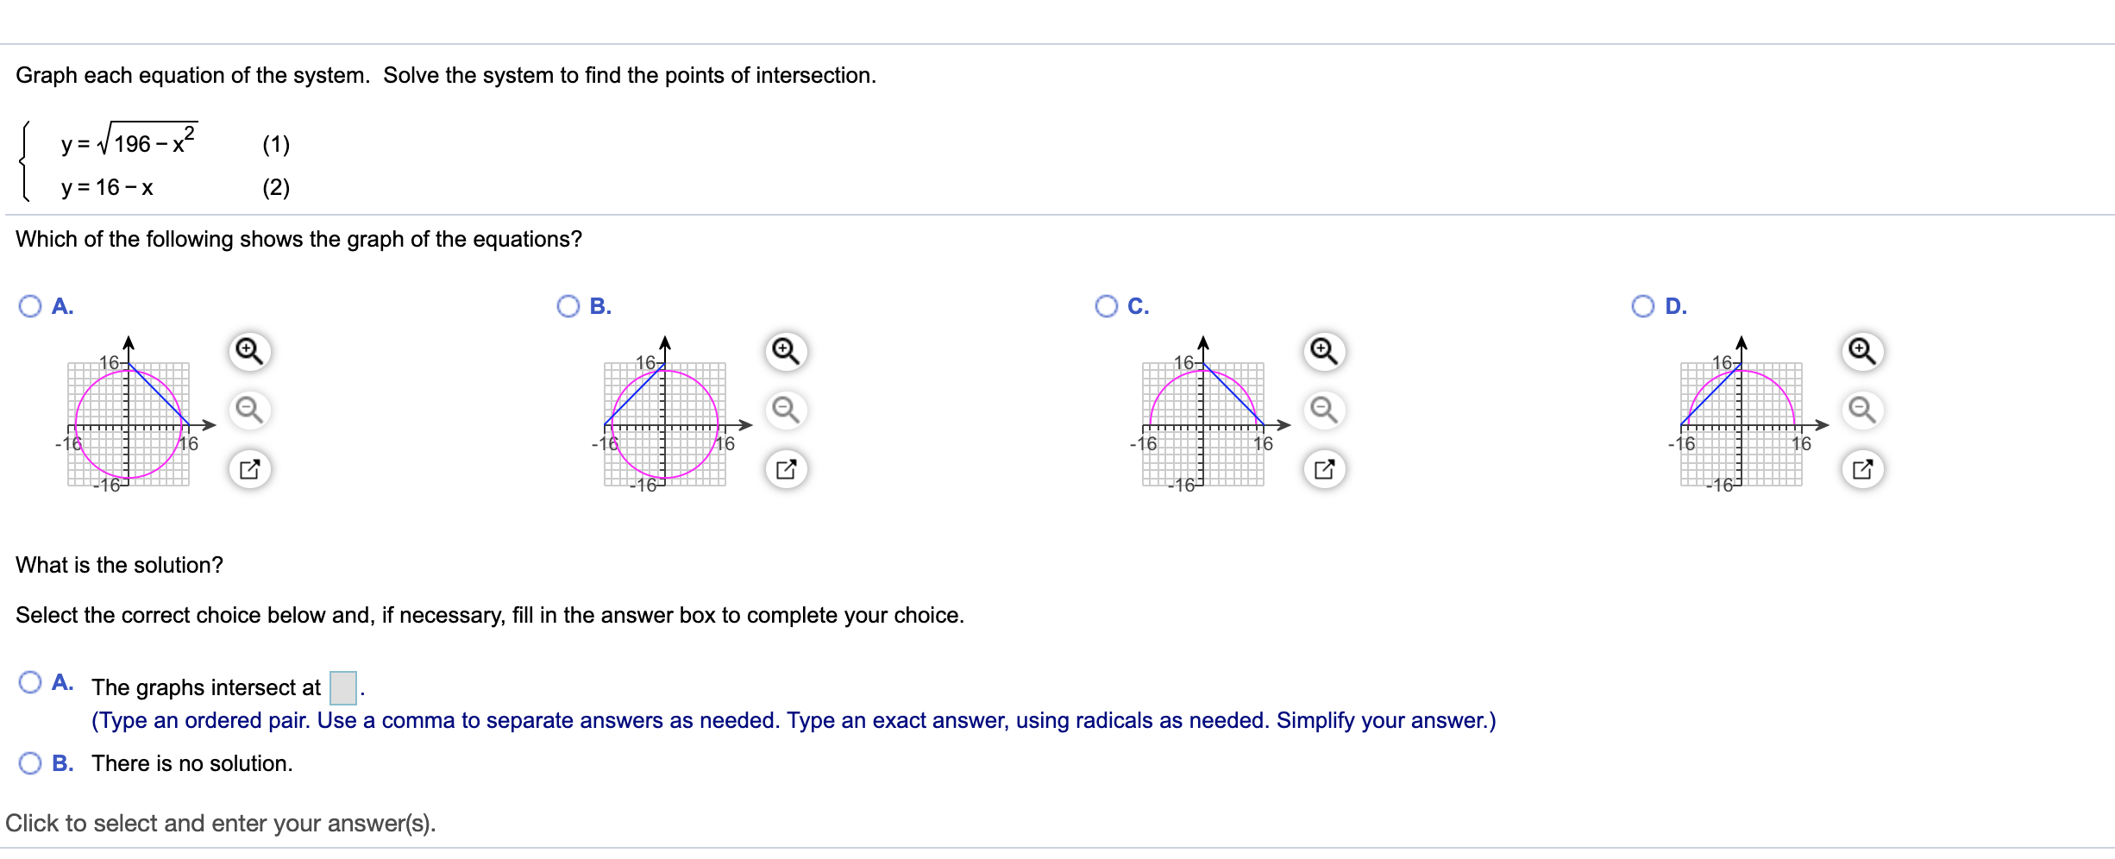Select graph option A radio button
Viewport: 2115px width, 859px height.
(30, 306)
